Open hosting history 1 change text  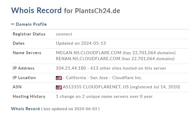[x=104, y=97]
